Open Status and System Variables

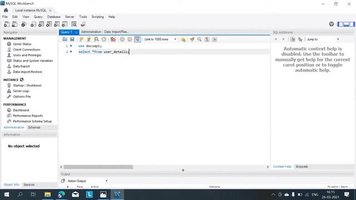33,61
